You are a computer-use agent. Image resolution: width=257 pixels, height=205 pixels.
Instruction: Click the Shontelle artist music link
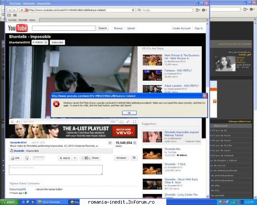(x=19, y=151)
